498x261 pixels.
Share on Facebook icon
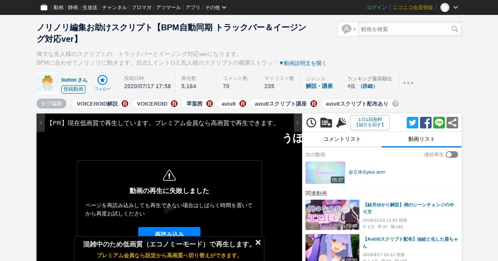[x=426, y=123]
